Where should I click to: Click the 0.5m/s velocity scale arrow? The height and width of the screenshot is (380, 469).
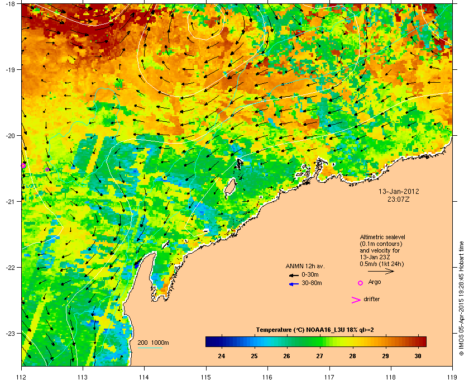coord(381,272)
